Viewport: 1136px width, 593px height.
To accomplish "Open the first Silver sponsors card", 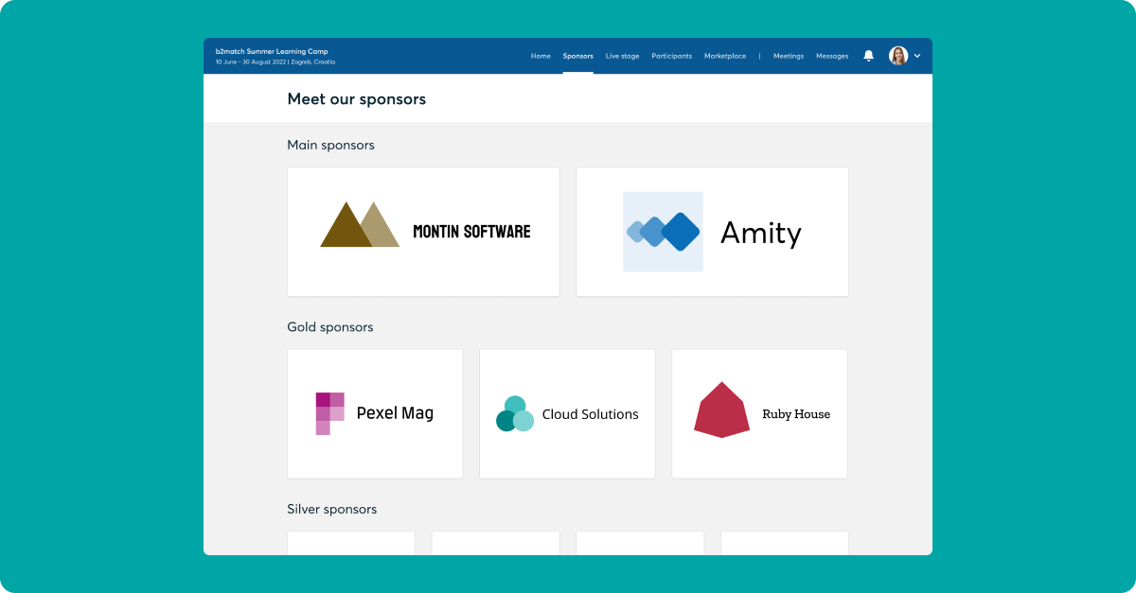I will [x=351, y=543].
